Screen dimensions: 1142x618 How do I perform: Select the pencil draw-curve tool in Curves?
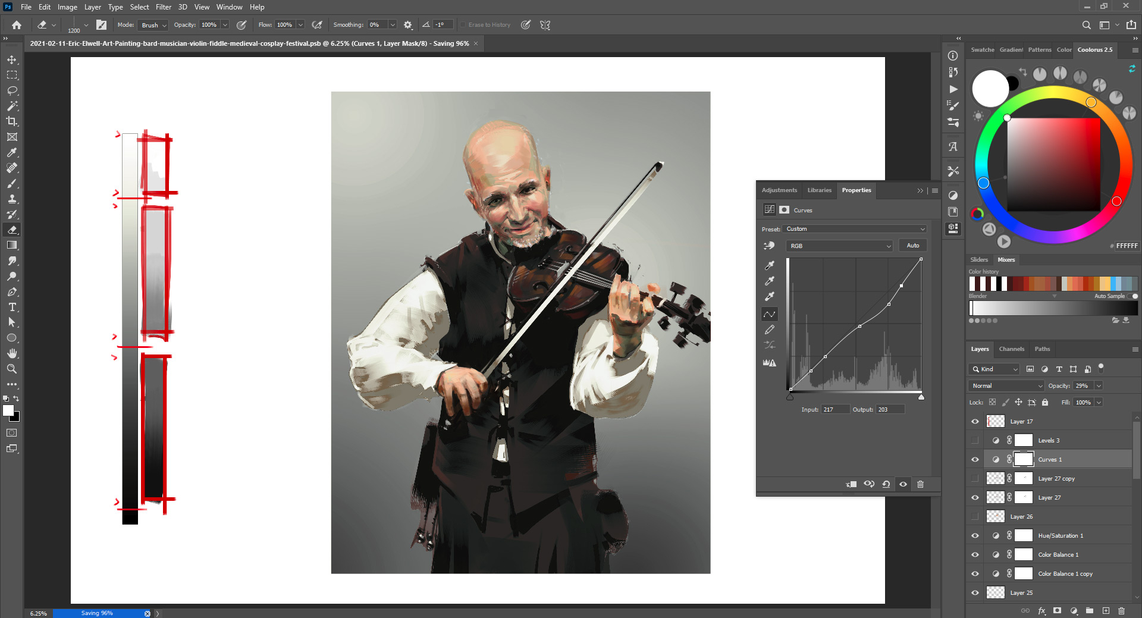[x=770, y=330]
